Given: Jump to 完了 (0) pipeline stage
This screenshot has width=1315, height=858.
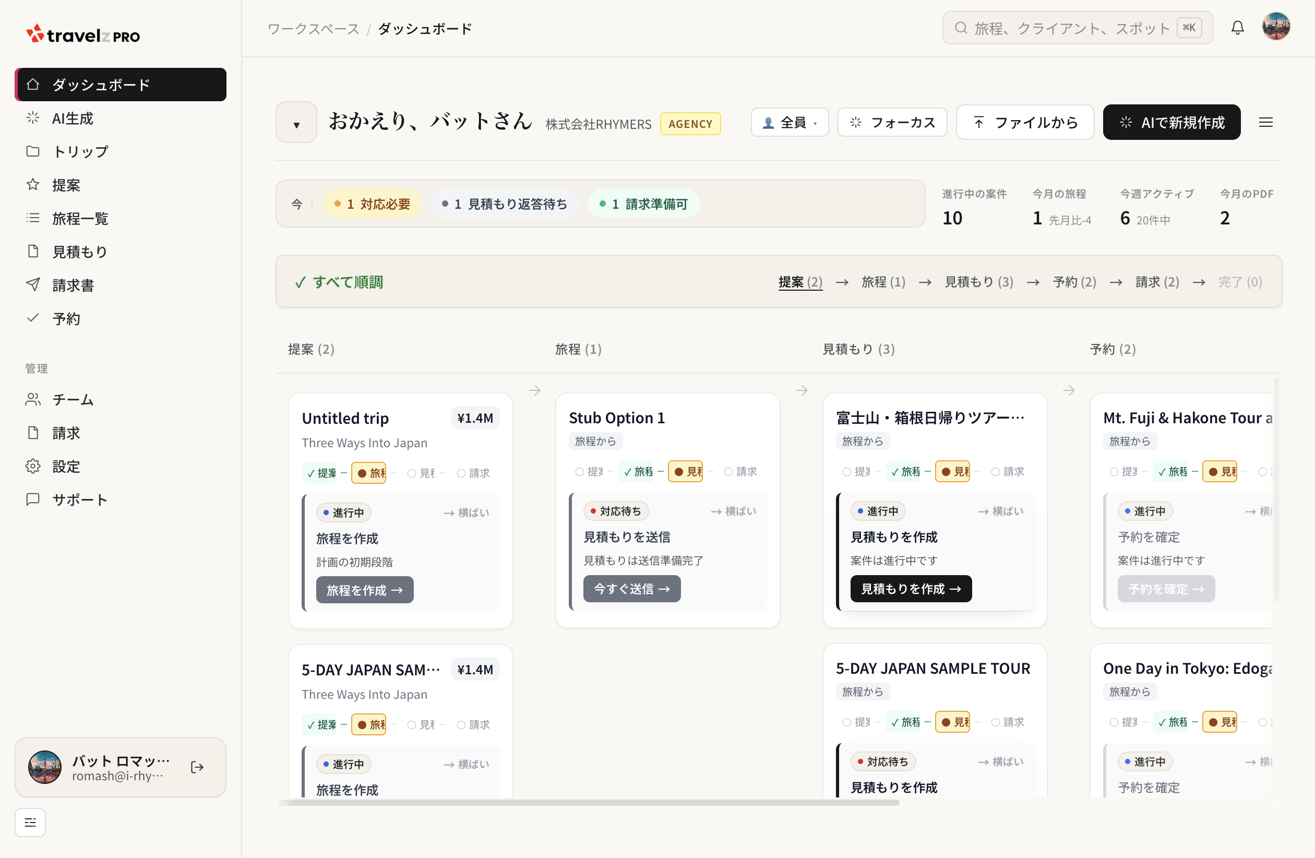Looking at the screenshot, I should click(1240, 282).
